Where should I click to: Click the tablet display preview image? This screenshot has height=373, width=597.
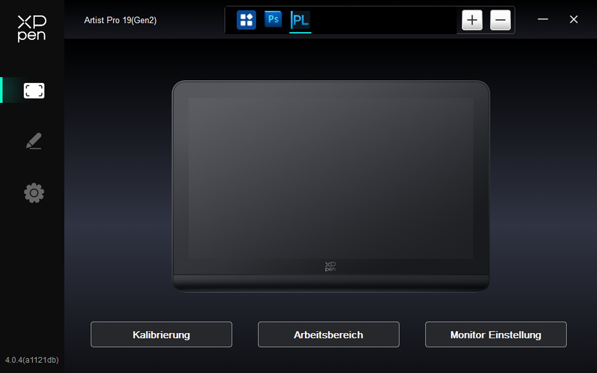click(331, 186)
